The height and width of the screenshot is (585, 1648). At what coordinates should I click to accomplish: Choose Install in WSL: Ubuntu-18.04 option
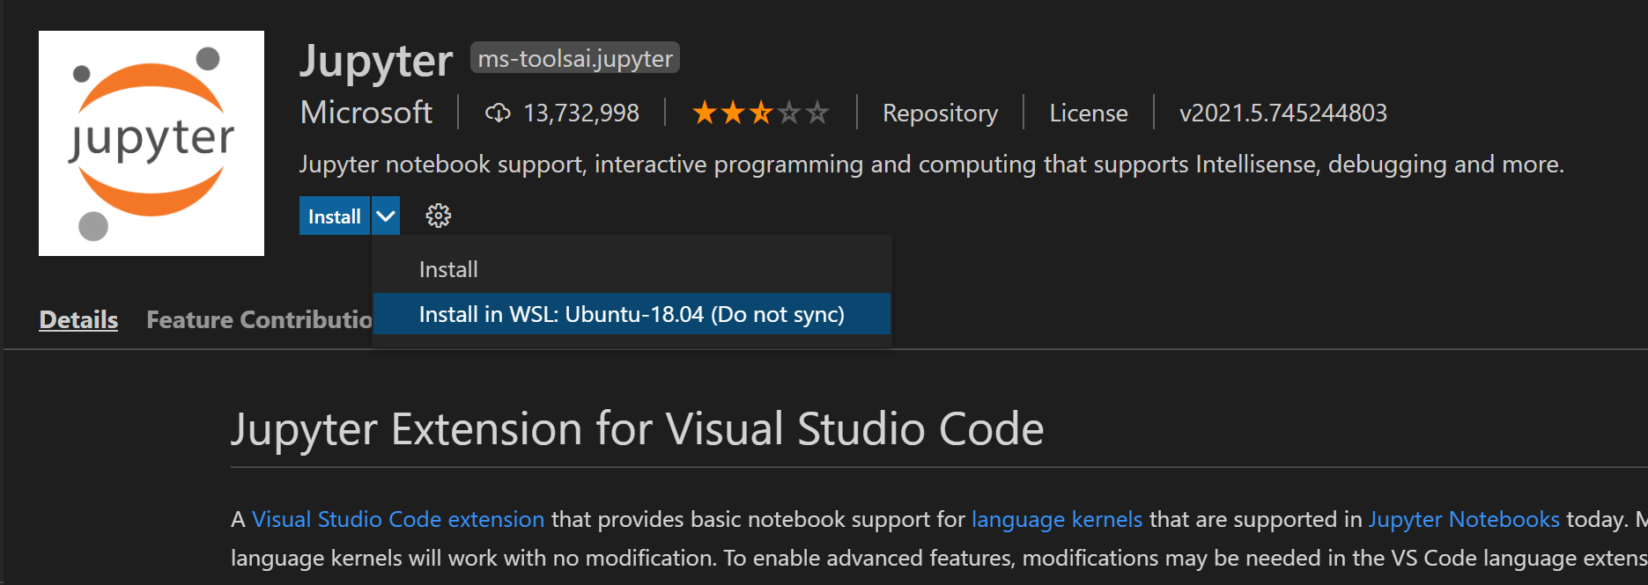coord(631,314)
